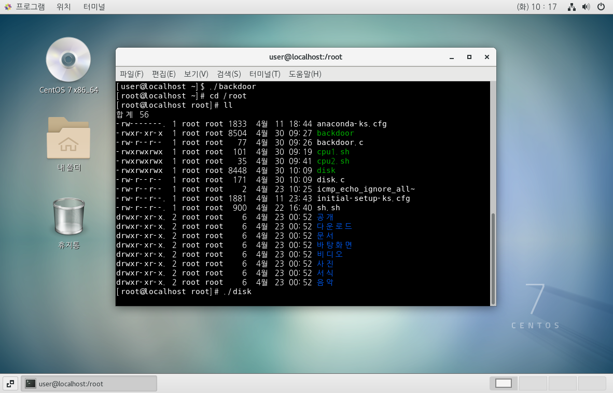Viewport: 613px width, 393px height.
Task: Open the 휴지통 trash icon
Action: point(69,216)
